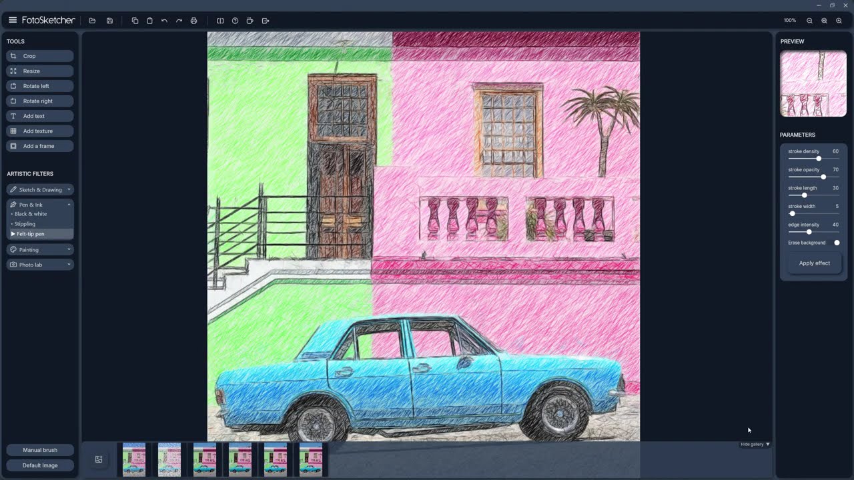Viewport: 854px width, 480px height.
Task: Collapse the Pen & Ink filter group
Action: click(x=40, y=205)
